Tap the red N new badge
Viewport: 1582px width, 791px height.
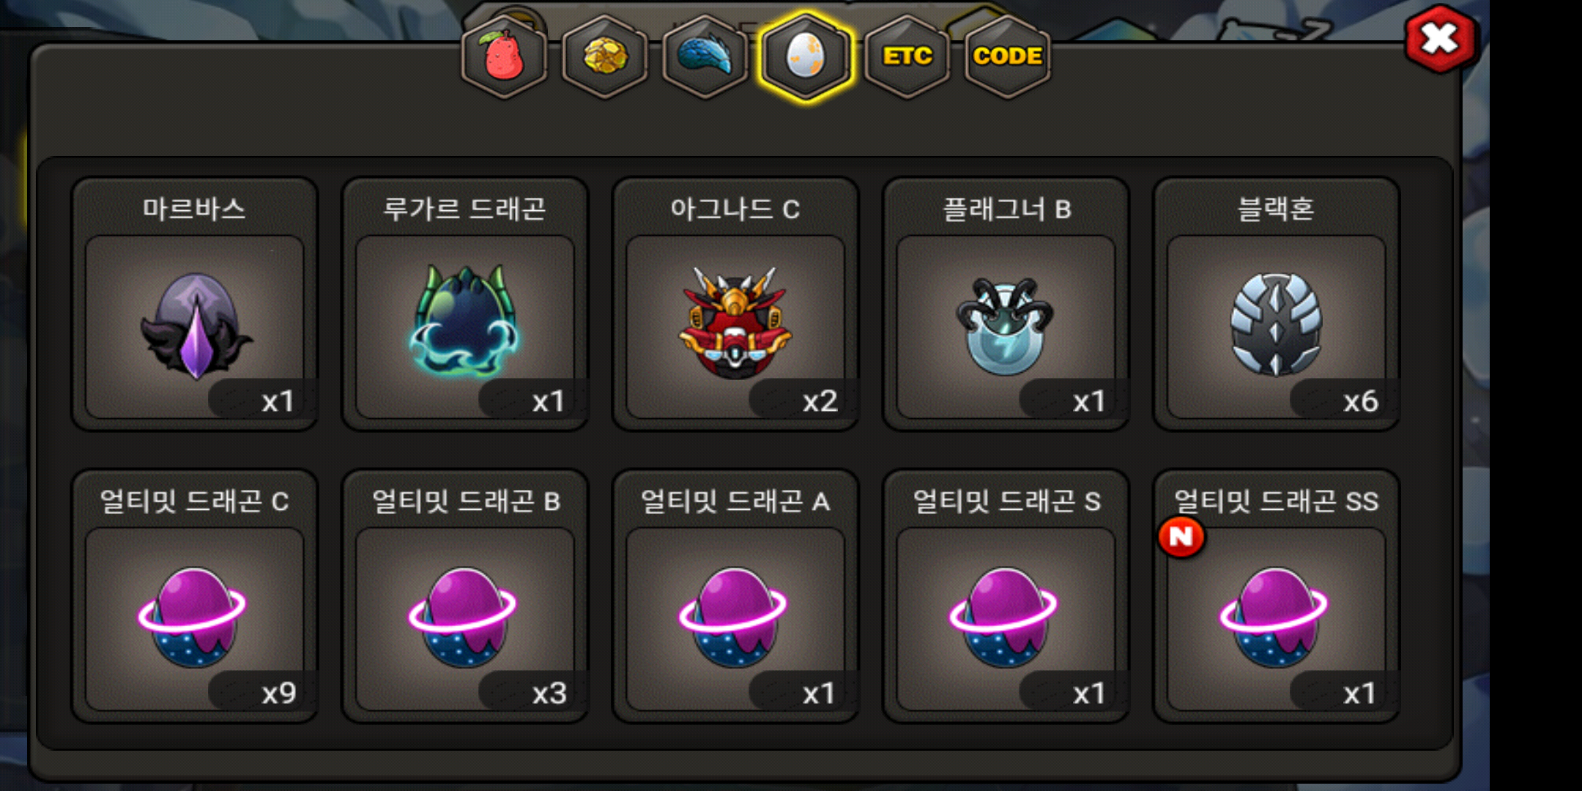click(1181, 537)
